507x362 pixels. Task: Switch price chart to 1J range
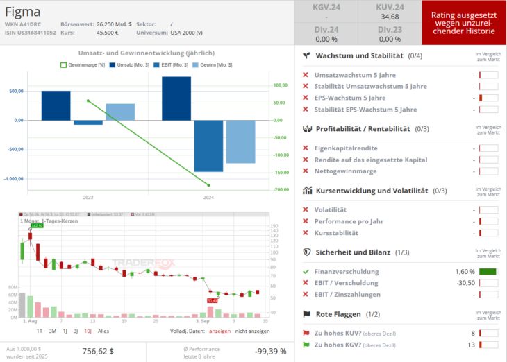(x=65, y=331)
